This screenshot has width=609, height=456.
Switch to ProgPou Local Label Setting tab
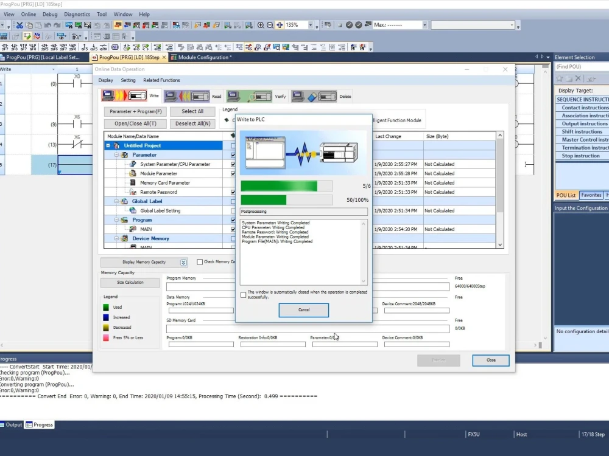coord(41,57)
